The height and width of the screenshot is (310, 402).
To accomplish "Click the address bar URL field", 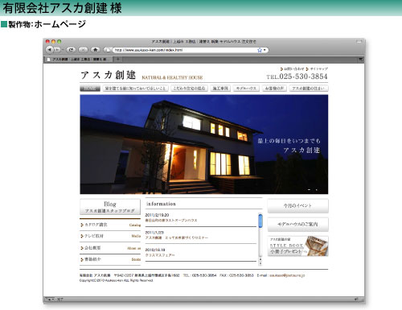I will [x=185, y=50].
